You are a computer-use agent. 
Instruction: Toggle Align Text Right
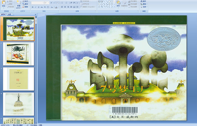[x=68, y=7]
